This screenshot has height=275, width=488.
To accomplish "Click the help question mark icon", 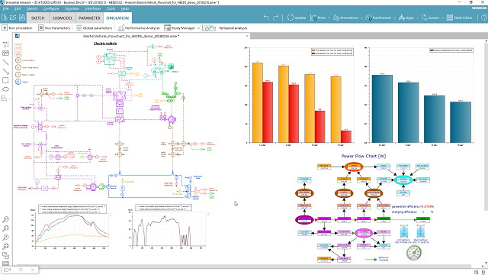I will 484,18.
